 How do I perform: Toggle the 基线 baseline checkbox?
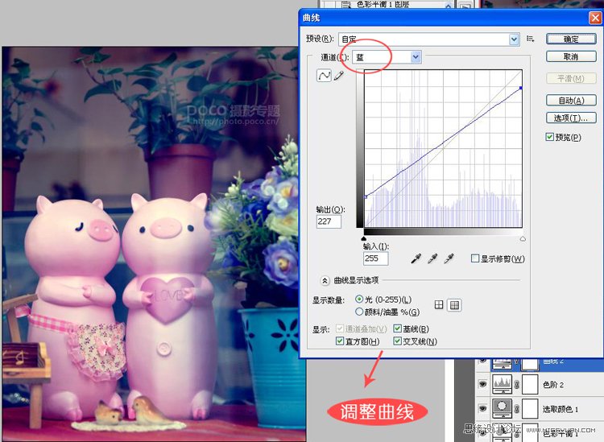click(397, 328)
